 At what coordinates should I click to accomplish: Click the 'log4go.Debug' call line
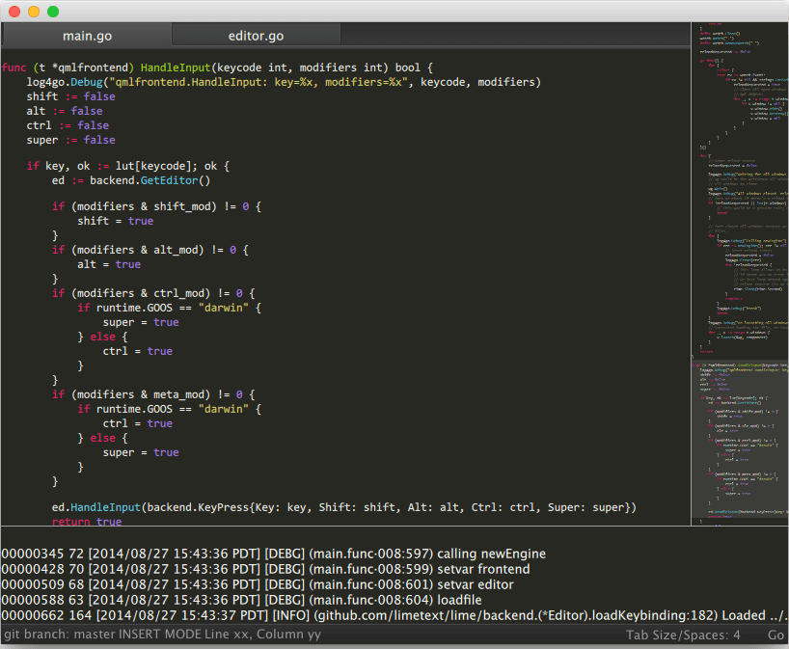click(x=284, y=82)
